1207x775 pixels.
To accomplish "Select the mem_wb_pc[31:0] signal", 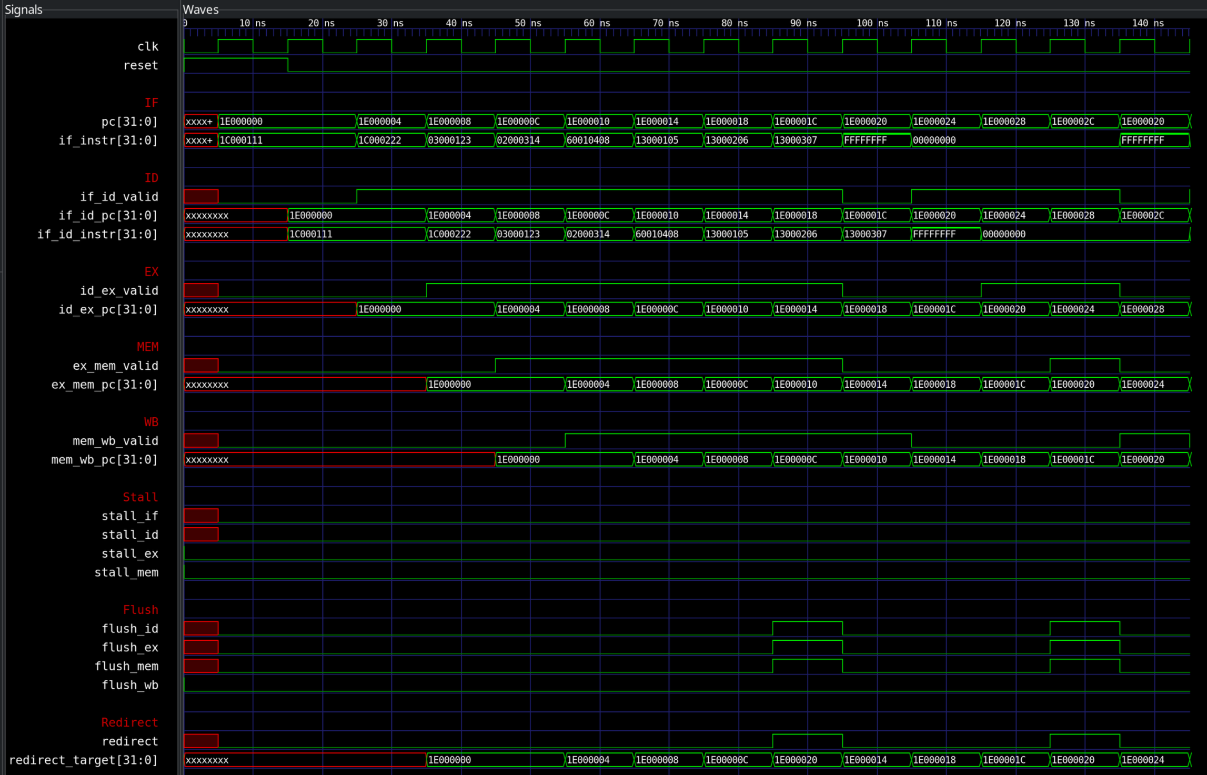I will (105, 460).
